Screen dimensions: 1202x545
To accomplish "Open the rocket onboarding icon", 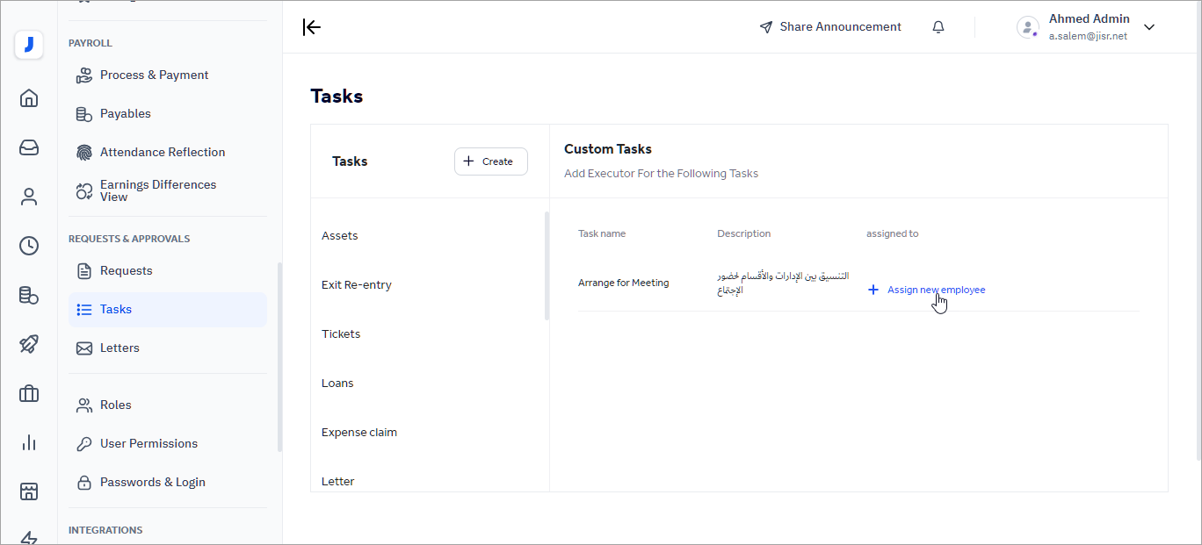I will coord(29,344).
